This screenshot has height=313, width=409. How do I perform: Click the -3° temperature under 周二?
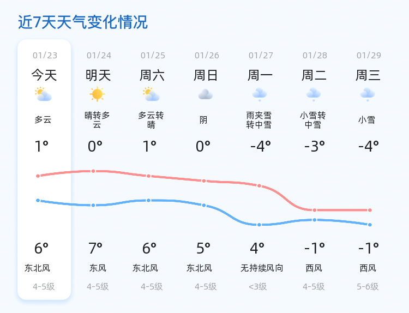[315, 146]
